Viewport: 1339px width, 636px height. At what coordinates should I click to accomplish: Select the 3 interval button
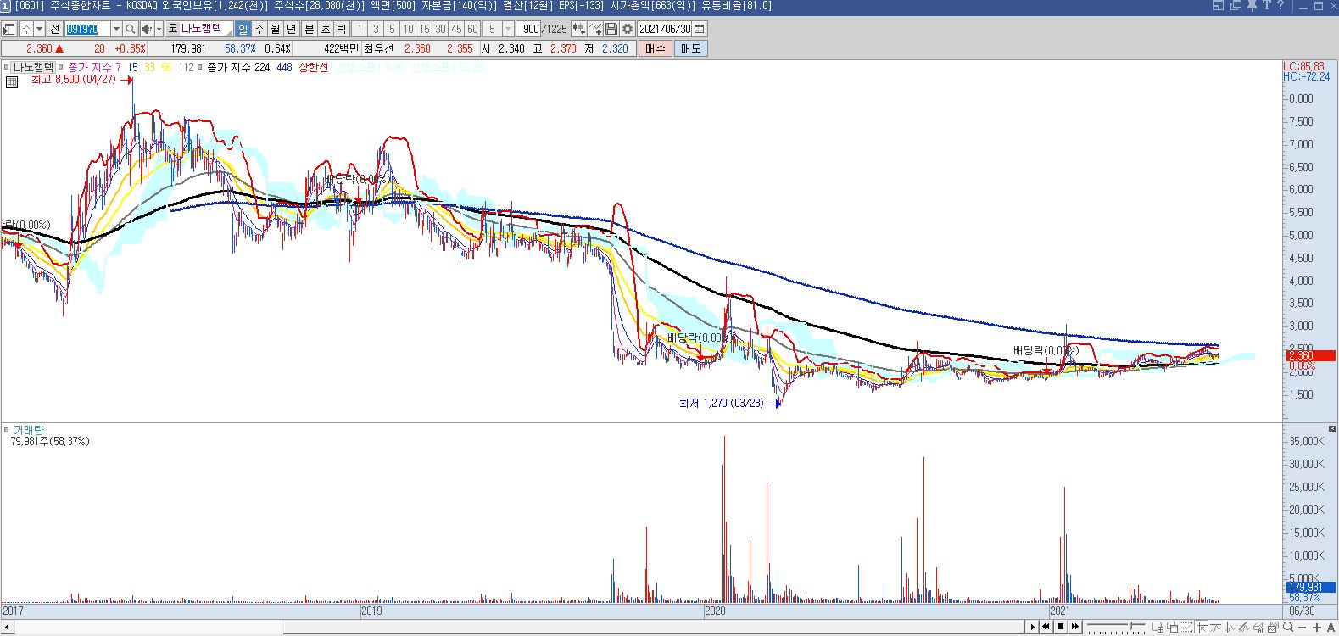coord(376,29)
